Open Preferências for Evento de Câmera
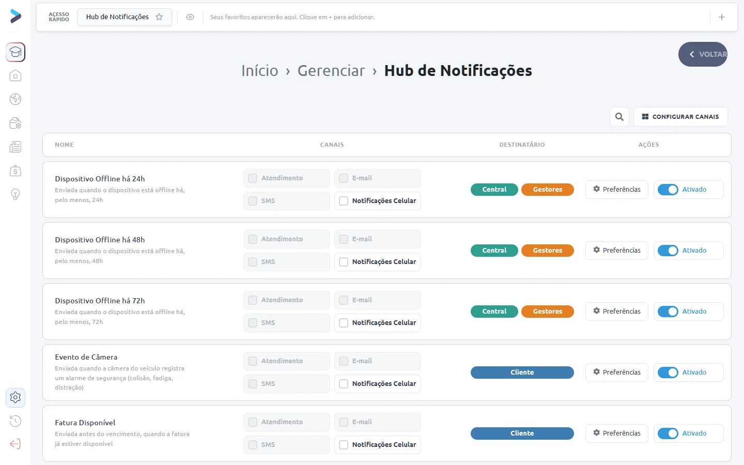Viewport: 744px width, 465px height. pos(617,373)
